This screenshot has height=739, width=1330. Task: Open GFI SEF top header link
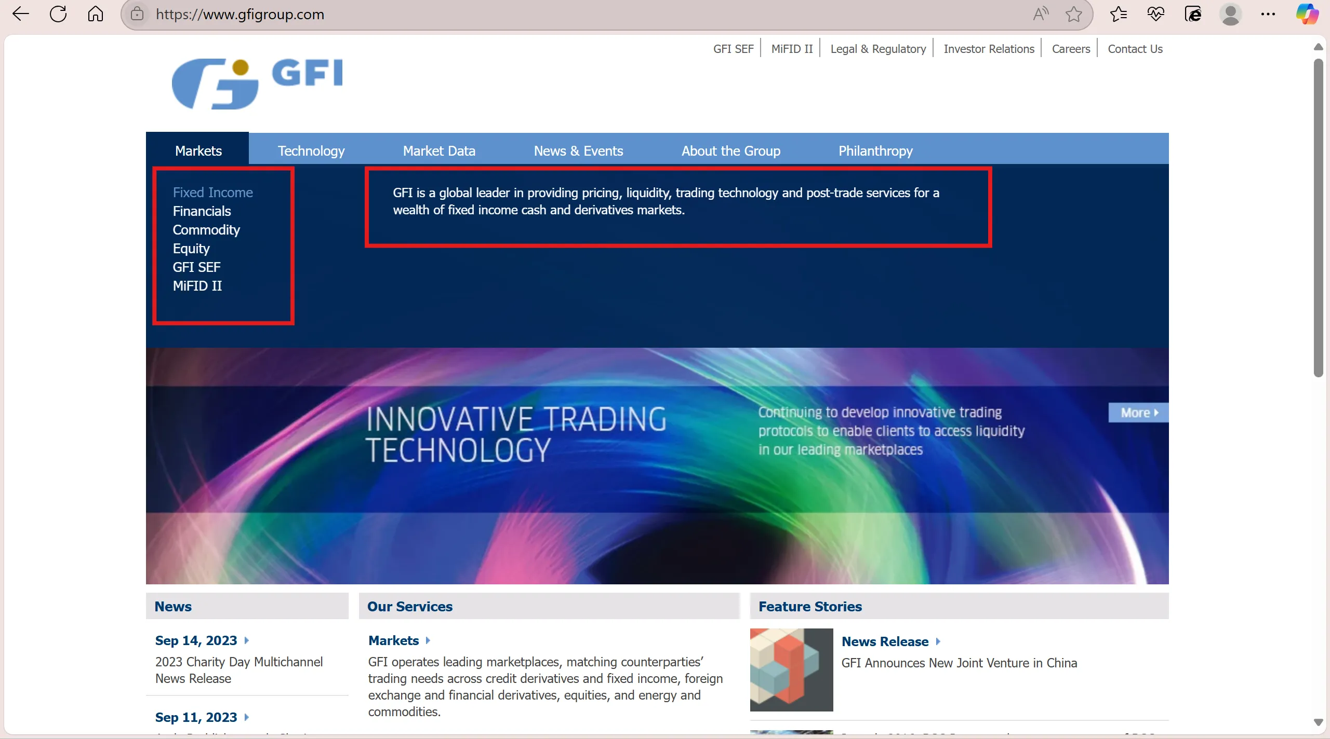(x=733, y=49)
